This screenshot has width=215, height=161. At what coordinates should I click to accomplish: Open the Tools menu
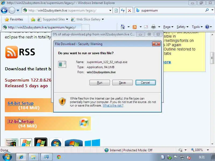point(197,27)
